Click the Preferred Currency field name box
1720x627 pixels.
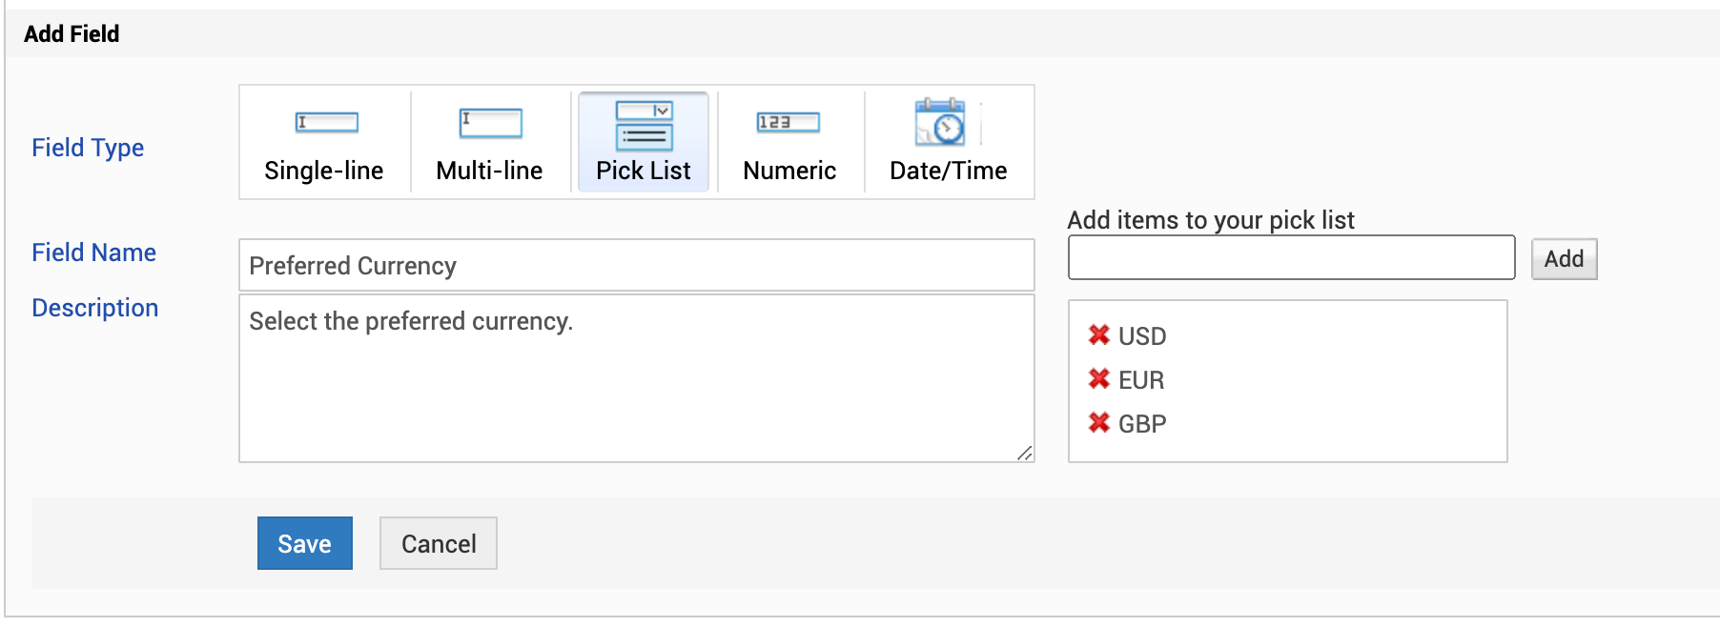(636, 265)
